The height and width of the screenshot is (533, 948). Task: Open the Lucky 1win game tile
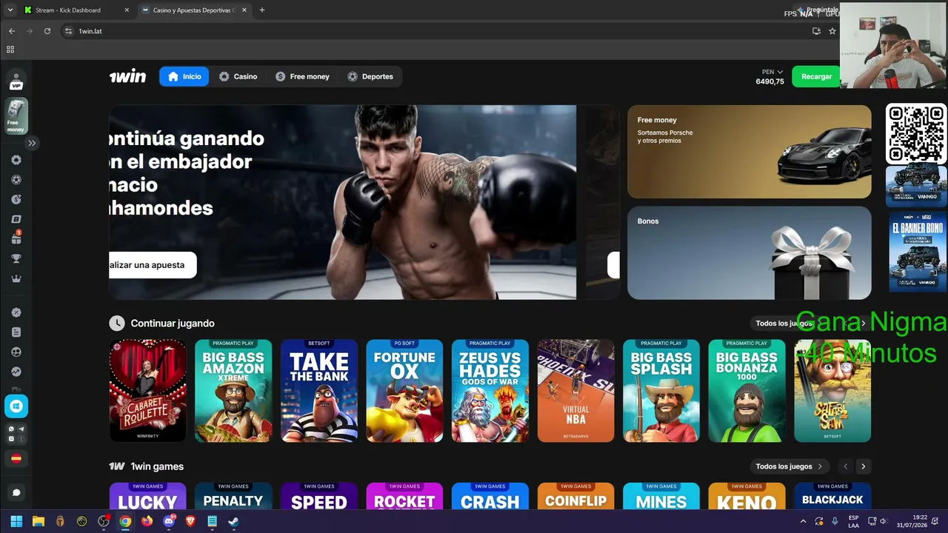(147, 497)
